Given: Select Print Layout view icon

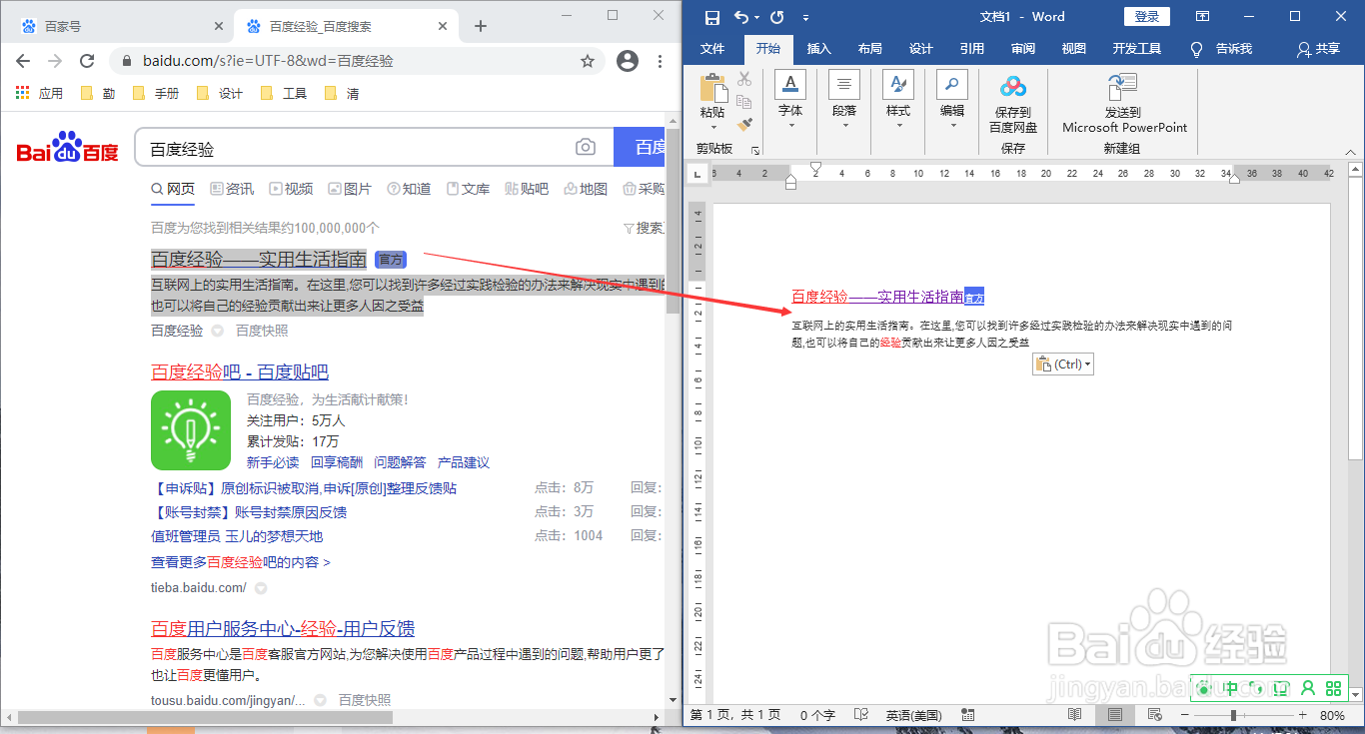Looking at the screenshot, I should tap(1115, 715).
